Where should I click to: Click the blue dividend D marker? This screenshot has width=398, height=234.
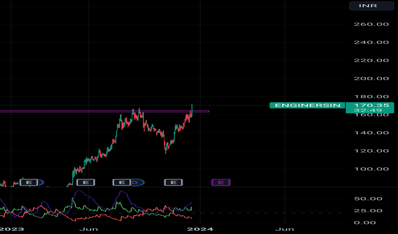tap(138, 183)
